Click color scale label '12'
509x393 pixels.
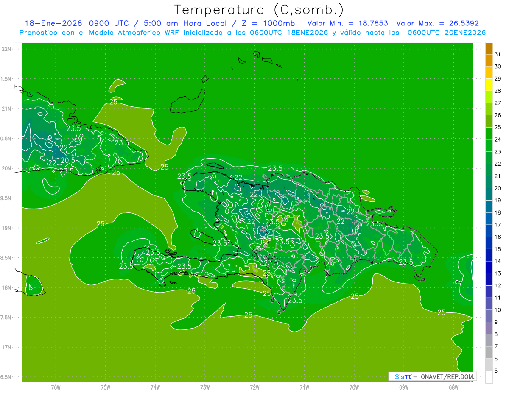(x=498, y=286)
